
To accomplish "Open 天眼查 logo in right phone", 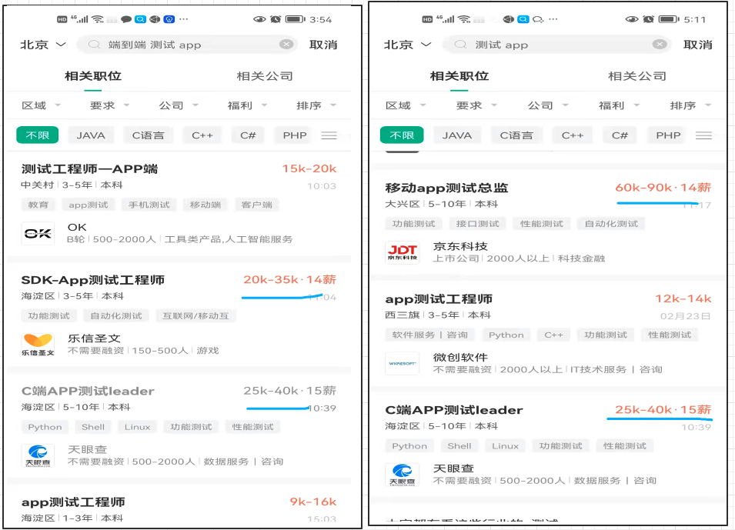I will coord(403,475).
